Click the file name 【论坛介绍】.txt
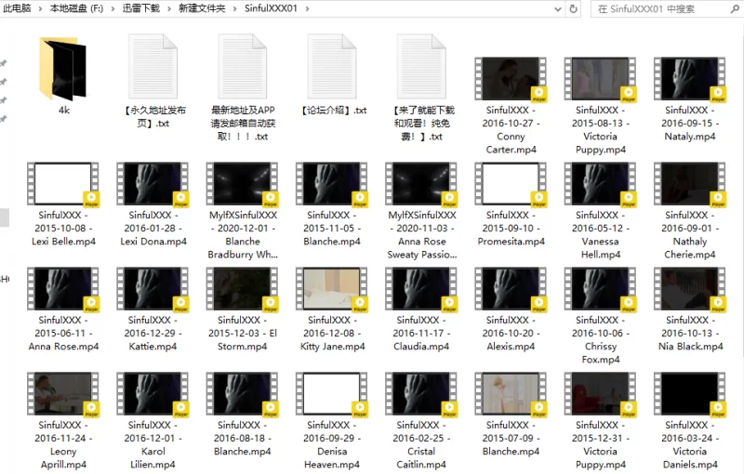The width and height of the screenshot is (744, 474). point(332,110)
